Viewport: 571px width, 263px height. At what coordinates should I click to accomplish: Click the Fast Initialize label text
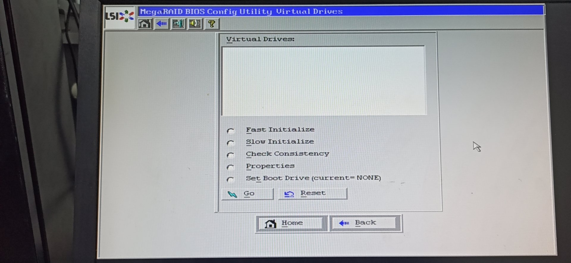pos(280,130)
